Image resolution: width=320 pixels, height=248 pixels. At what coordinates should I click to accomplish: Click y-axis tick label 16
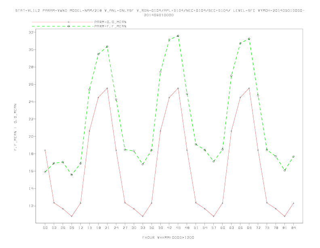(31, 171)
